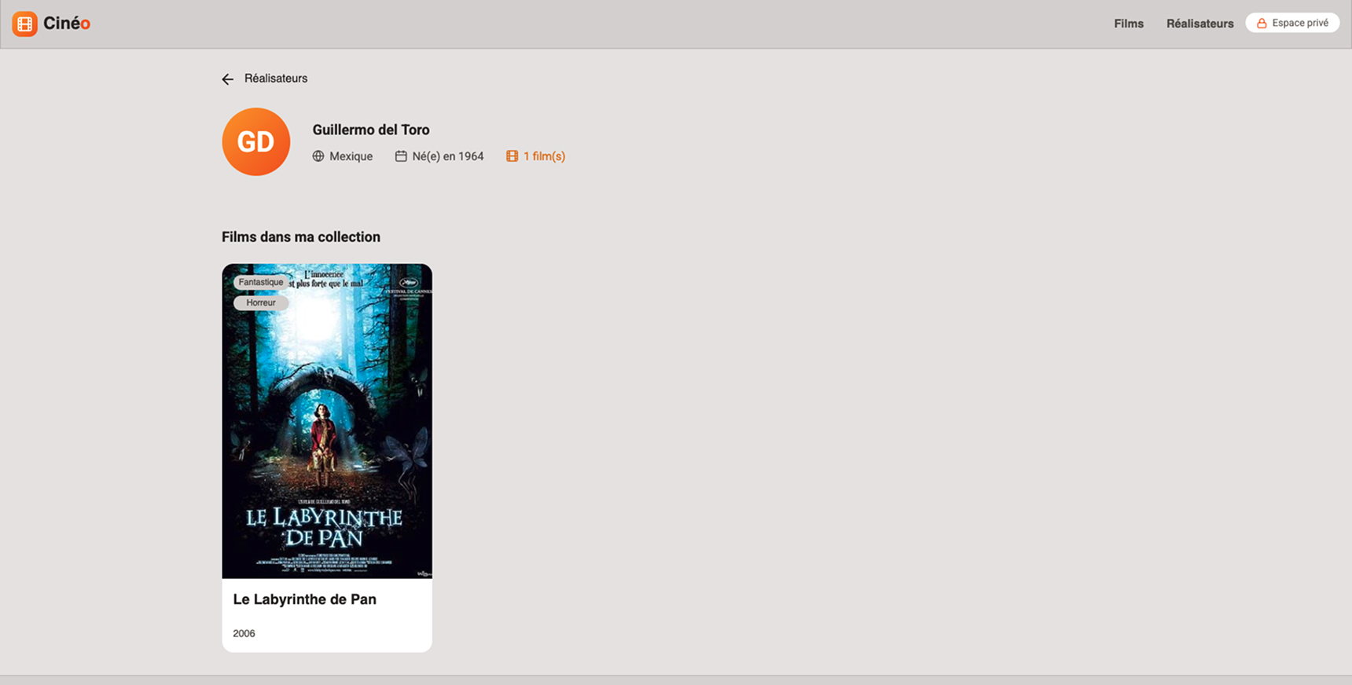
Task: Go back via the Réalisateurs breadcrumb link
Action: [276, 79]
